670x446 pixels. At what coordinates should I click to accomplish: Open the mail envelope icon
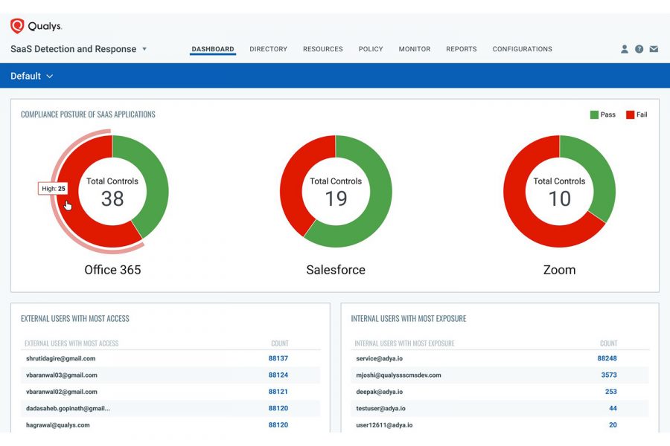tap(654, 49)
